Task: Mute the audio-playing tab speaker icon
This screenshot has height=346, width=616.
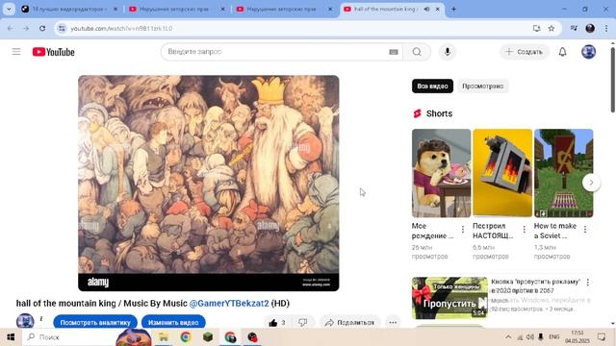Action: (x=426, y=9)
